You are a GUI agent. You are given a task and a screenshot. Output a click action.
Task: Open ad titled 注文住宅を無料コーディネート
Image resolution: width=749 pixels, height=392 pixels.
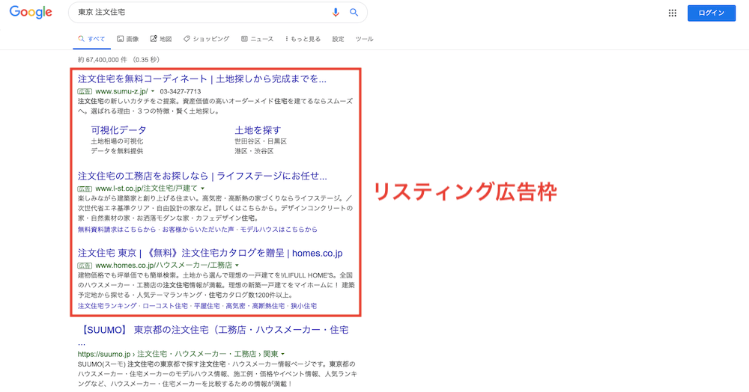click(x=202, y=79)
